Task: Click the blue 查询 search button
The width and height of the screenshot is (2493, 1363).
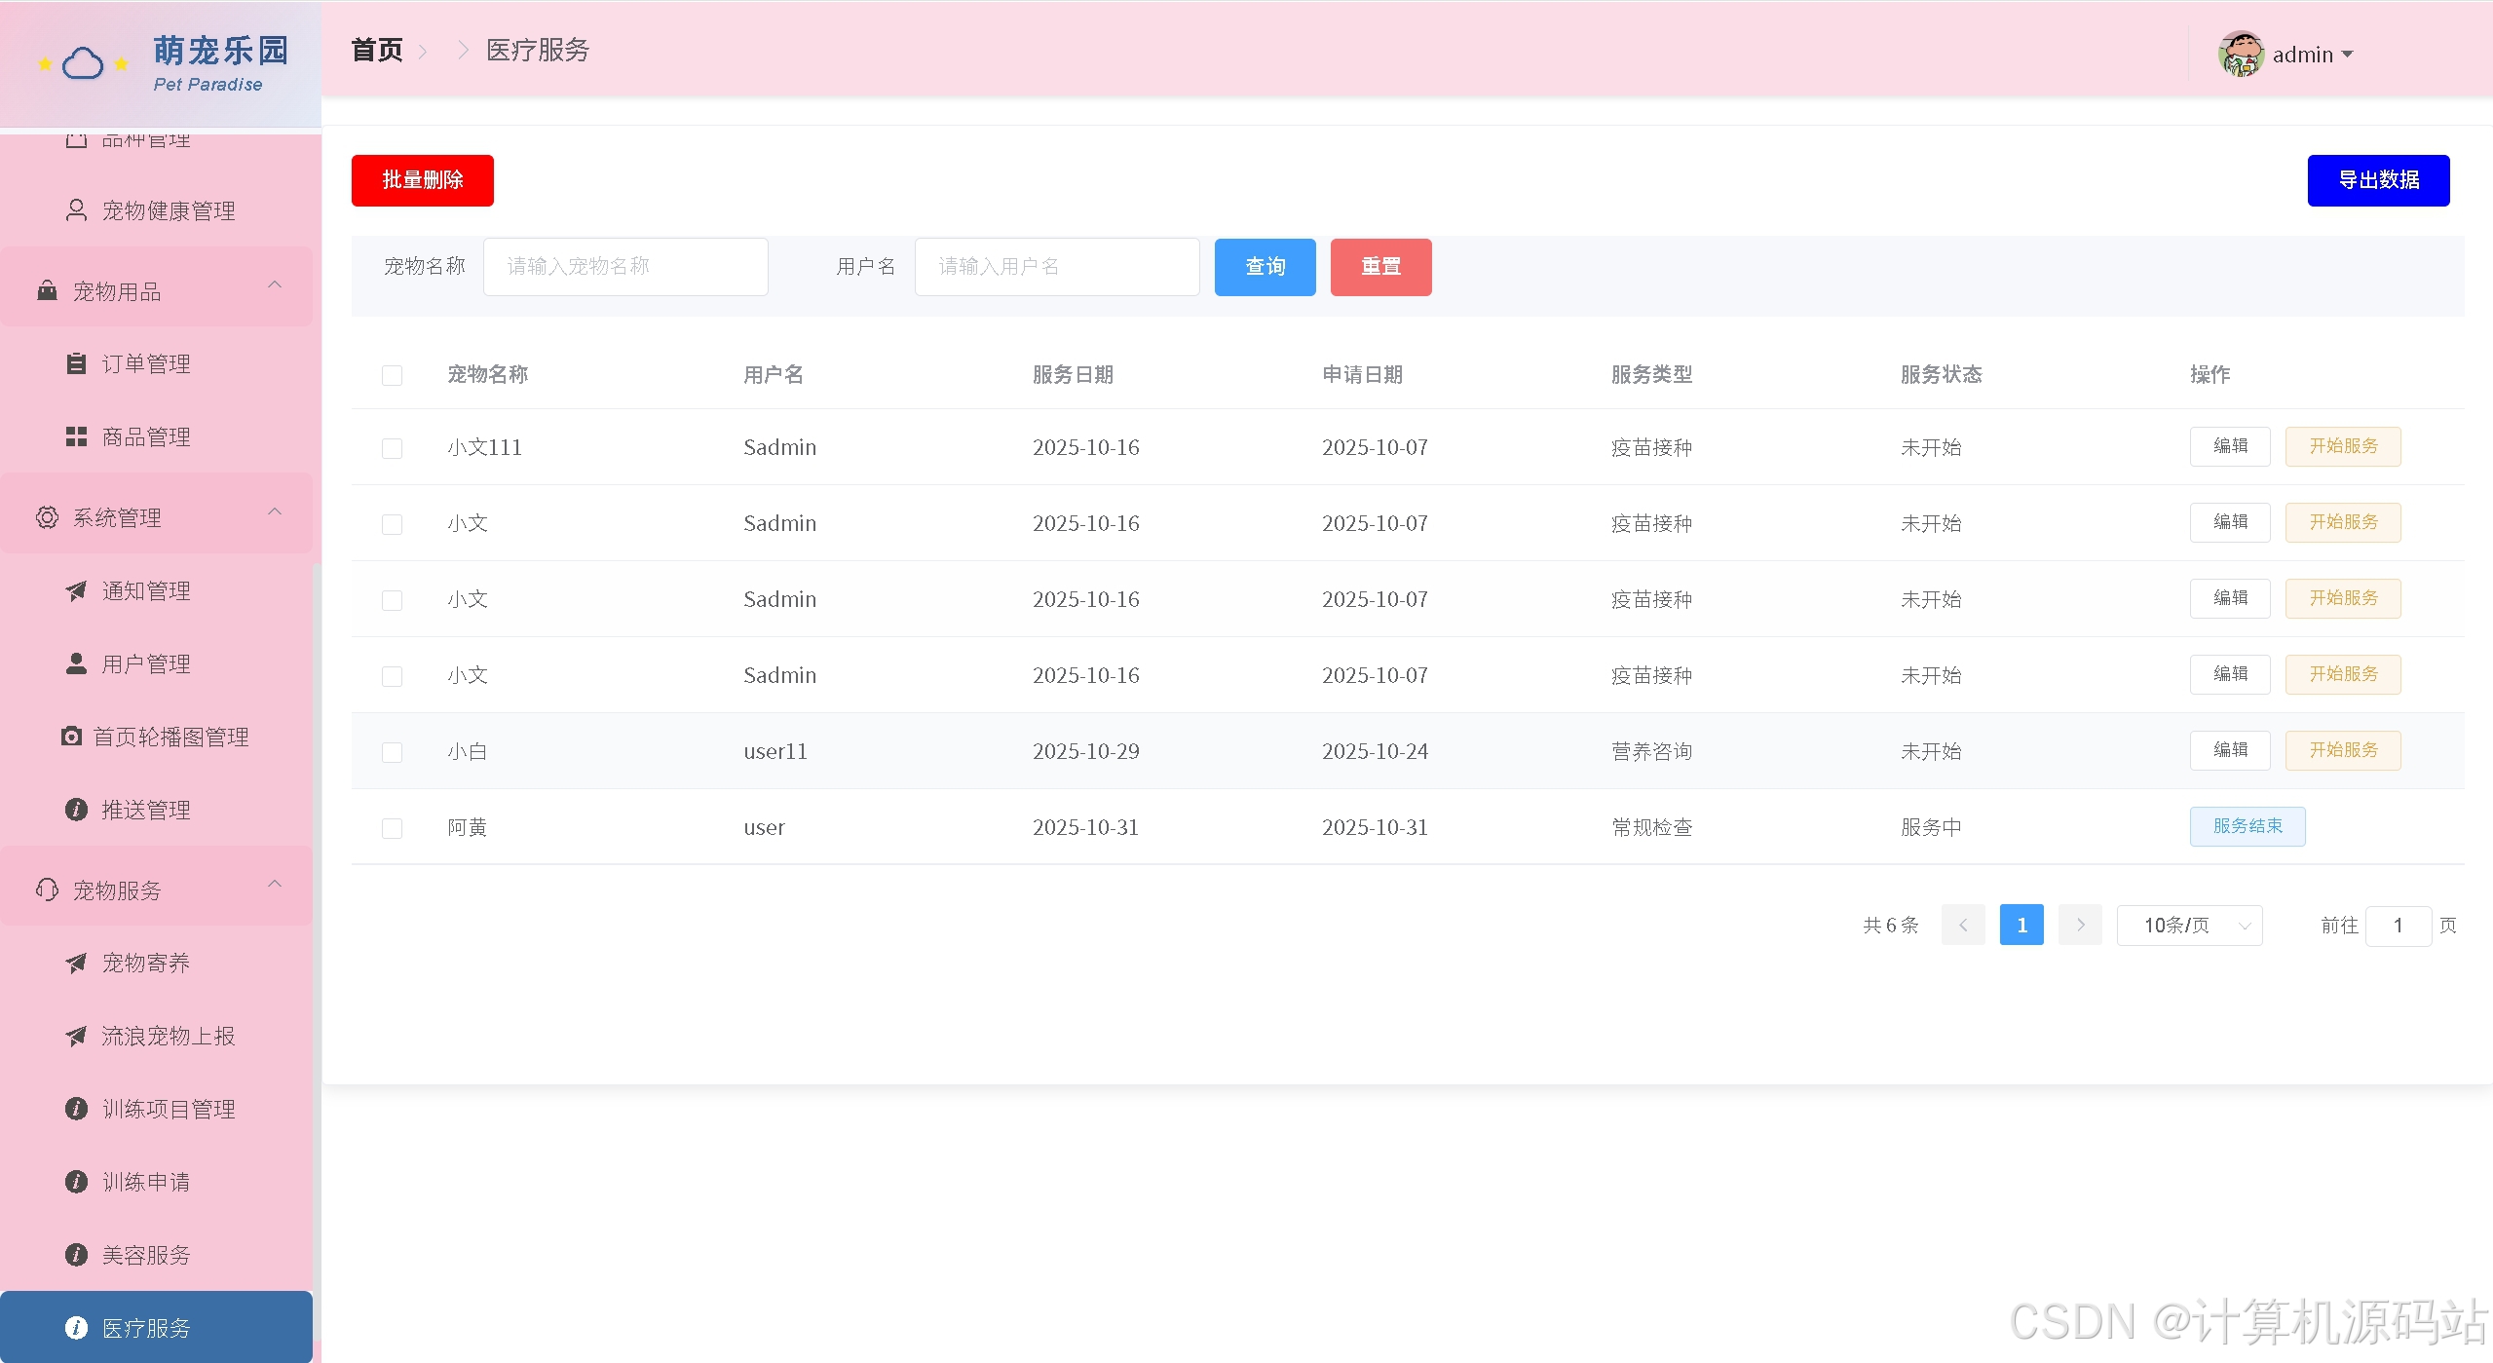Action: pos(1265,267)
